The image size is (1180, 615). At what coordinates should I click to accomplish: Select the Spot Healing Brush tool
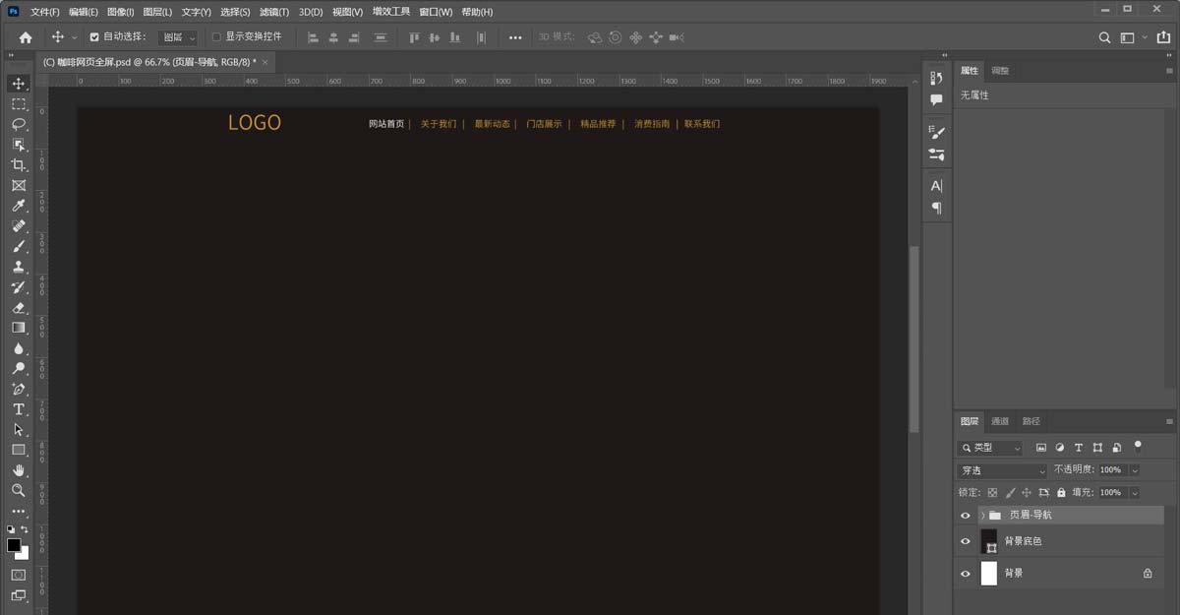tap(19, 226)
